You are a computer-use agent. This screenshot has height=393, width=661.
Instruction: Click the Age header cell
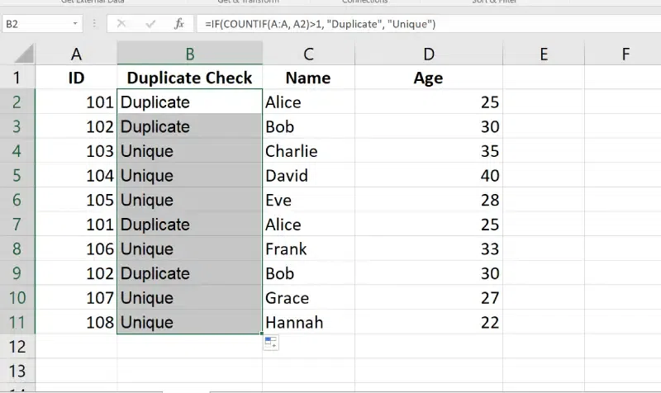click(x=428, y=78)
